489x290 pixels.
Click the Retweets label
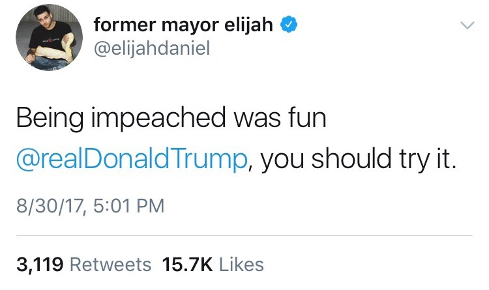pos(110,264)
